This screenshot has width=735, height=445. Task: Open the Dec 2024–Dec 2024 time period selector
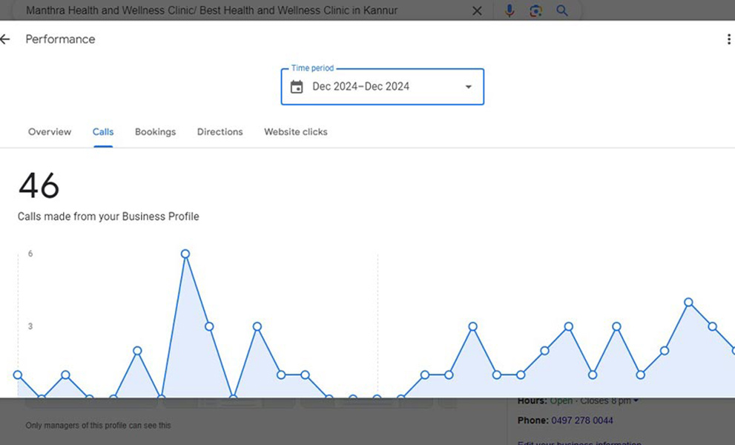pyautogui.click(x=383, y=87)
